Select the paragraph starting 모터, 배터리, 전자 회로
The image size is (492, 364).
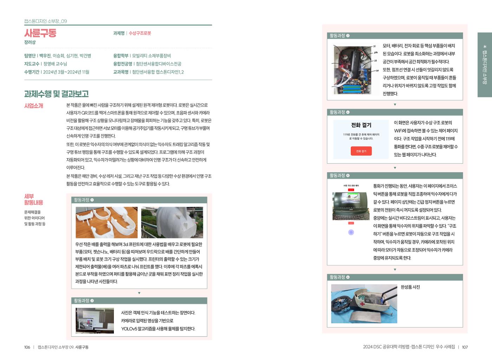[x=419, y=70]
